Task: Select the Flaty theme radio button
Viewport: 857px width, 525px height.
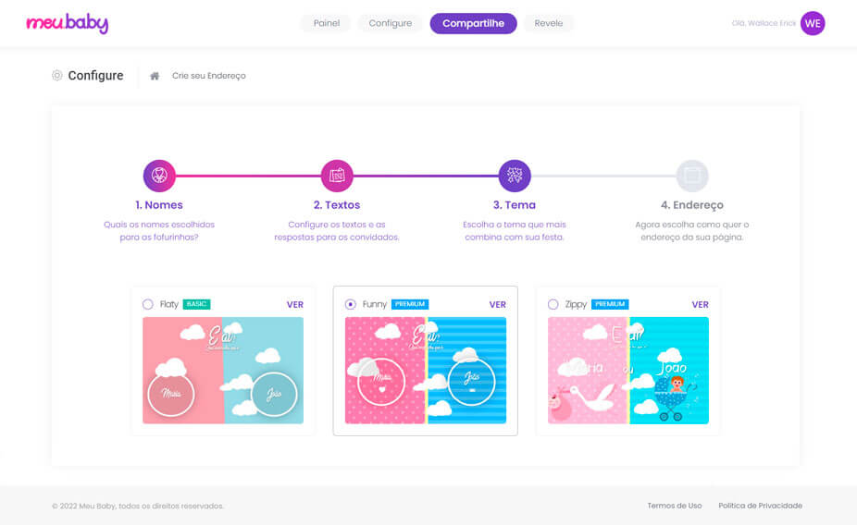Action: point(148,304)
